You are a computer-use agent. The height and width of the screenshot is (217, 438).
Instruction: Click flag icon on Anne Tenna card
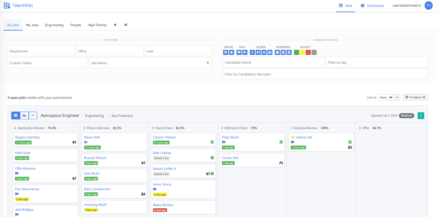[x=155, y=189]
